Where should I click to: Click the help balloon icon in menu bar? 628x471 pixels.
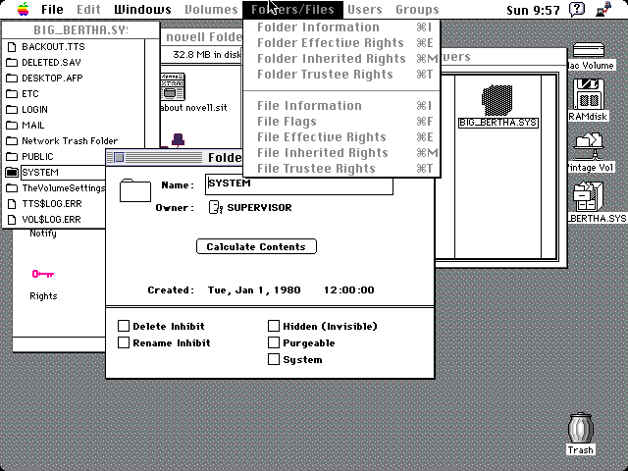tap(577, 10)
